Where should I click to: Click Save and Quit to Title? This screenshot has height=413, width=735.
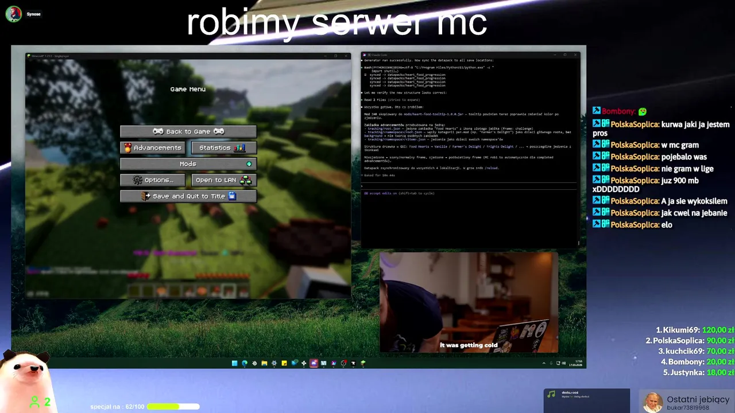(x=188, y=196)
